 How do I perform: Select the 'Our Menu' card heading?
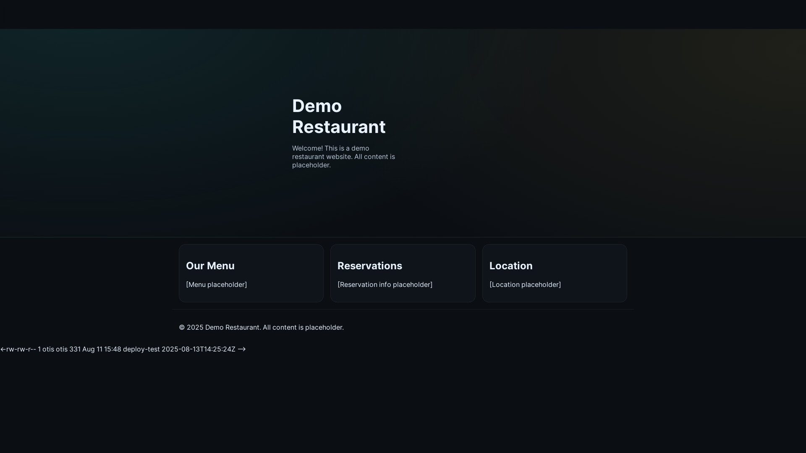coord(210,266)
